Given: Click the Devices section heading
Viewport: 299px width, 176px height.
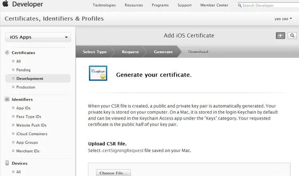Looking at the screenshot, I should pos(20,163).
